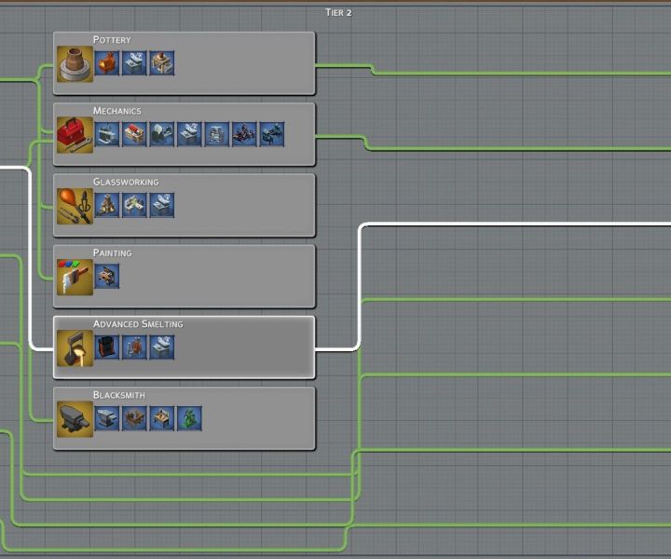The height and width of the screenshot is (559, 671).
Task: Click the second unlock icon in Blacksmith
Action: [134, 418]
